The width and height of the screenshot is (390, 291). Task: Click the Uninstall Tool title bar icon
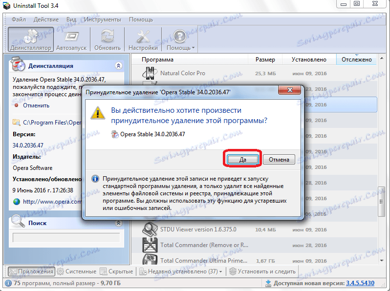(6, 5)
